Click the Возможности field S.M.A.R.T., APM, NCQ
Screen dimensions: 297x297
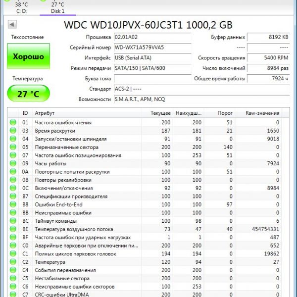point(202,99)
